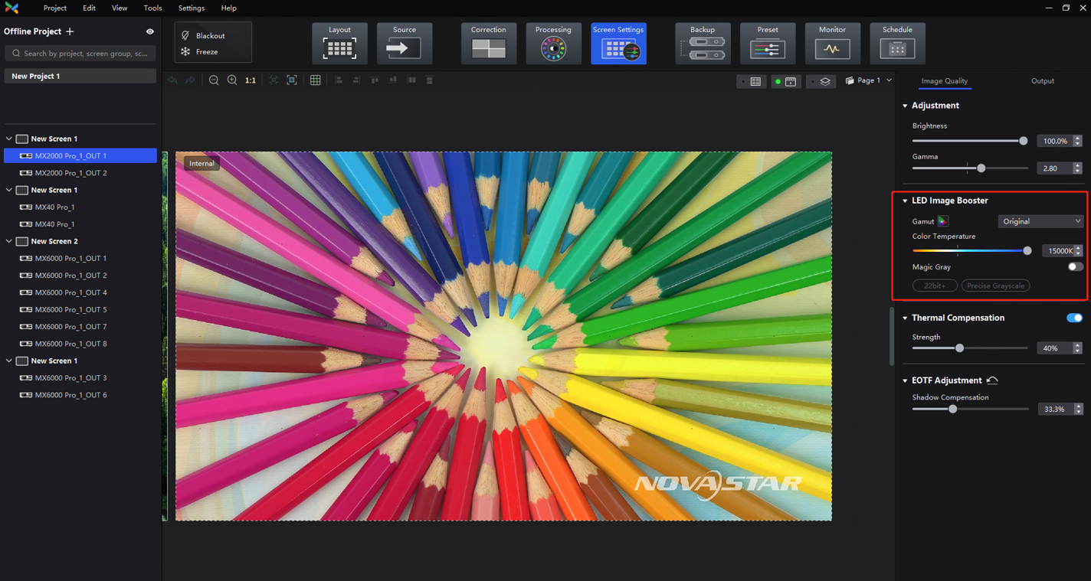Add a new project with plus icon
Viewport: 1091px width, 581px height.
(x=70, y=31)
